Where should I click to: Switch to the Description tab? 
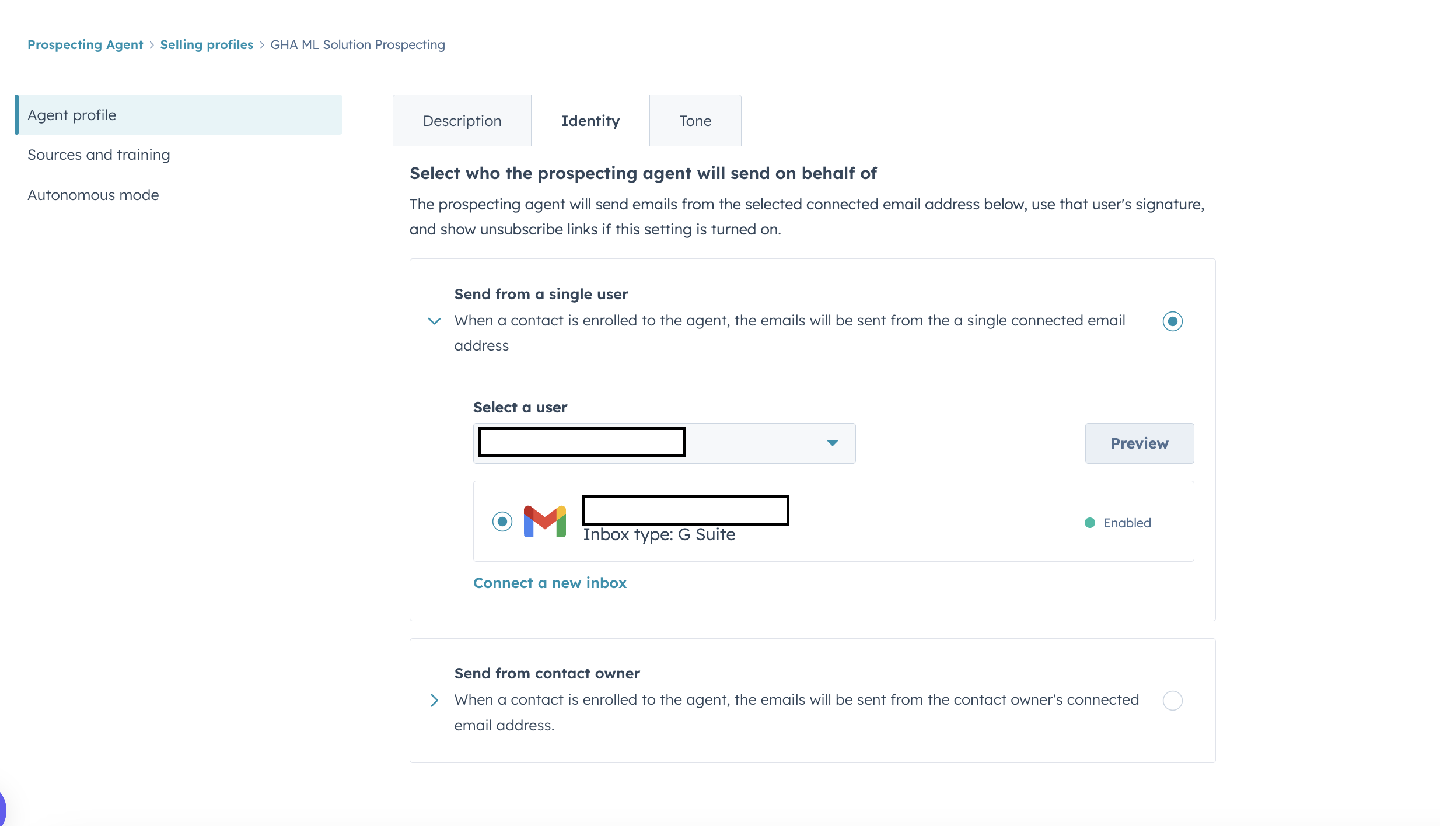pos(462,121)
